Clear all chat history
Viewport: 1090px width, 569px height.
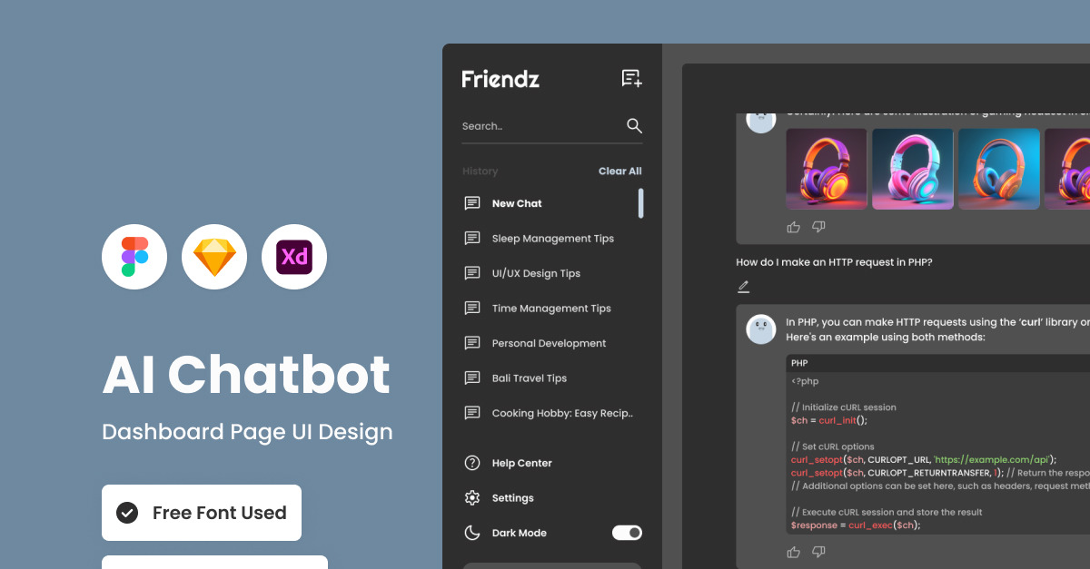(619, 171)
